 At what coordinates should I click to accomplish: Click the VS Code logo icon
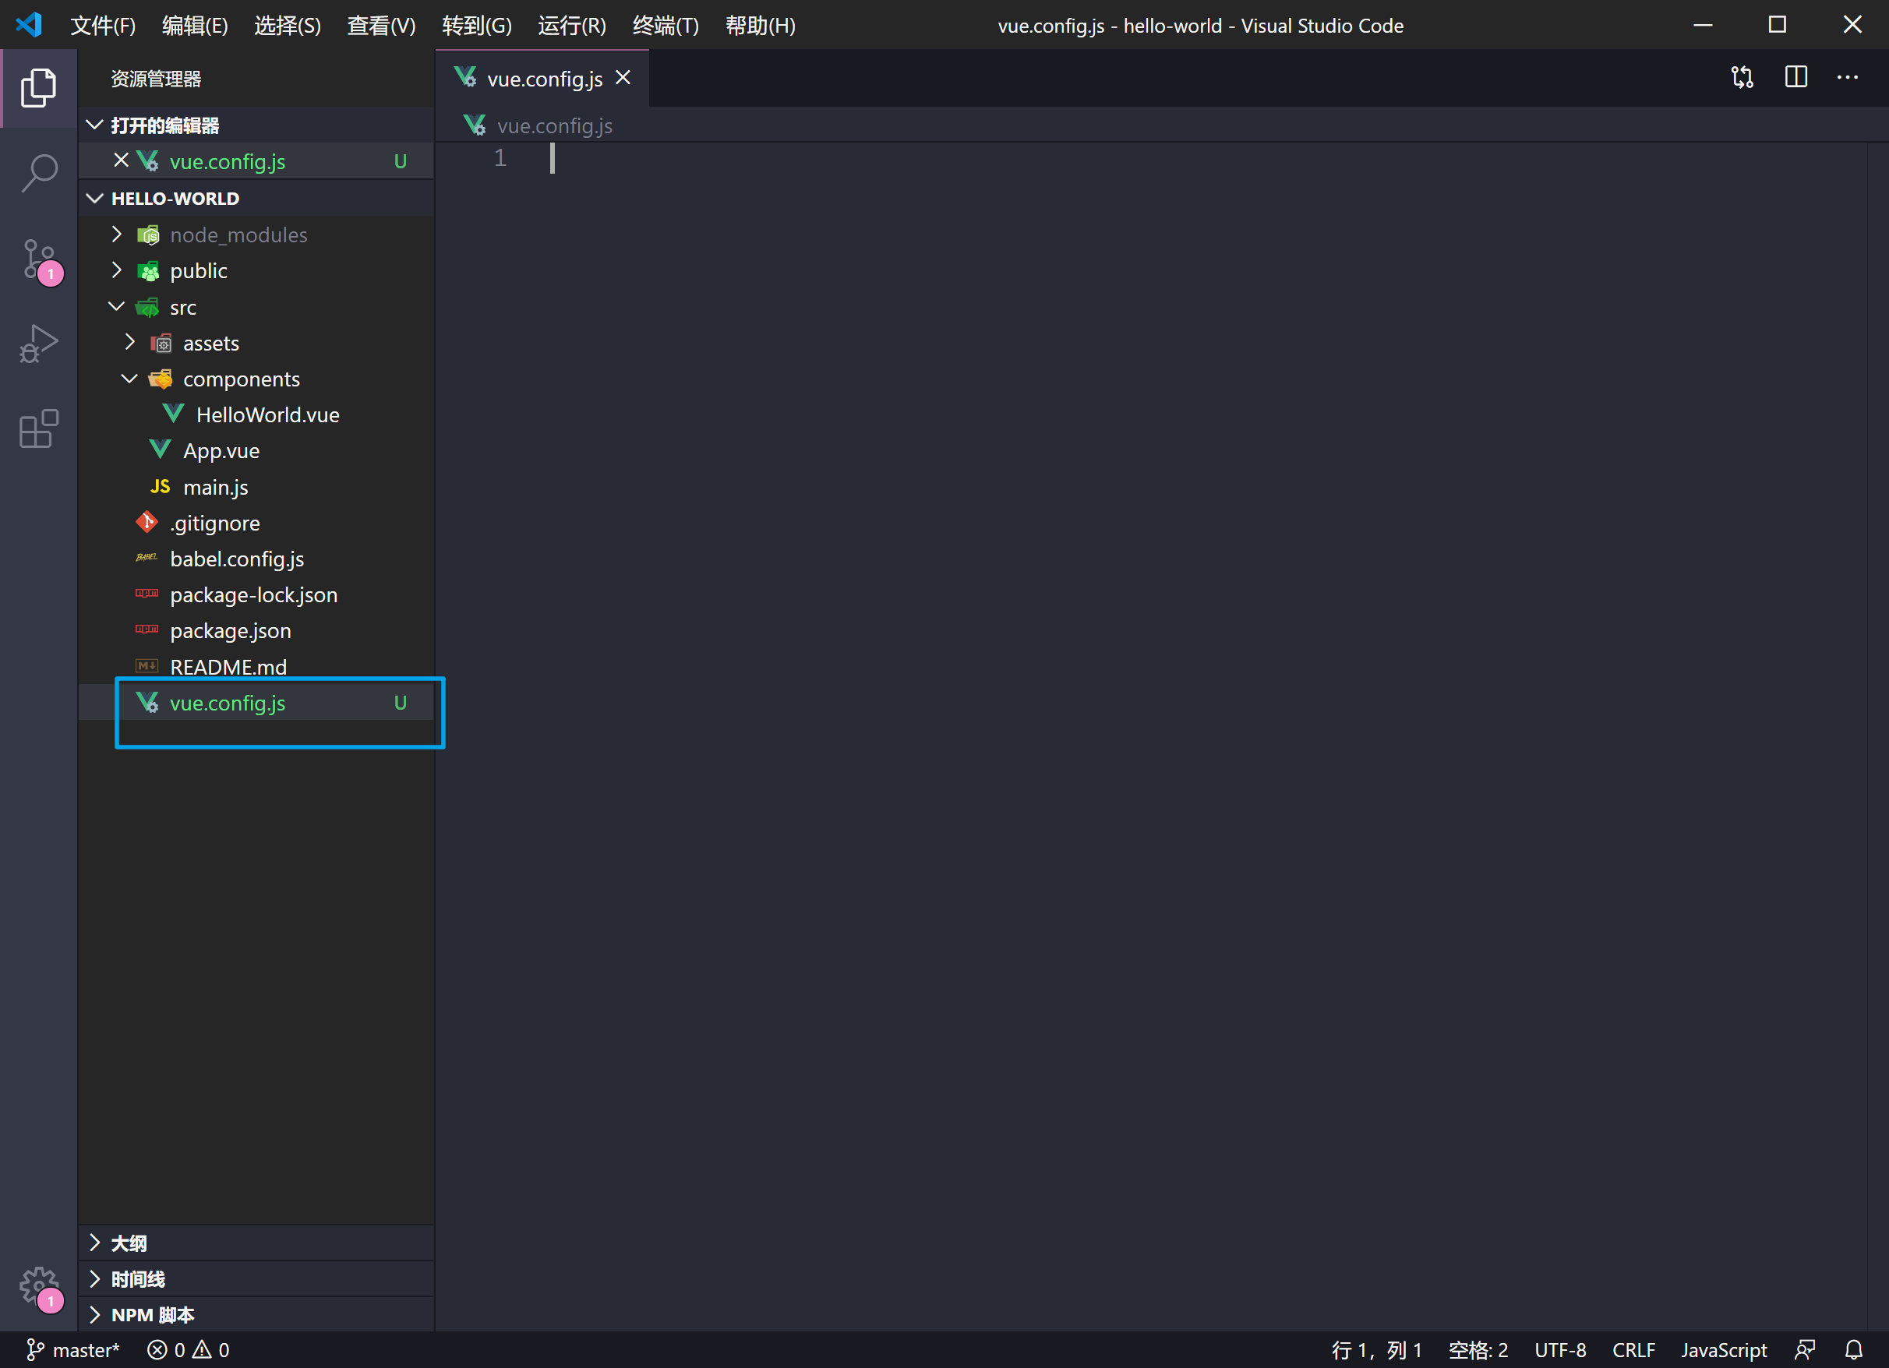(x=29, y=25)
